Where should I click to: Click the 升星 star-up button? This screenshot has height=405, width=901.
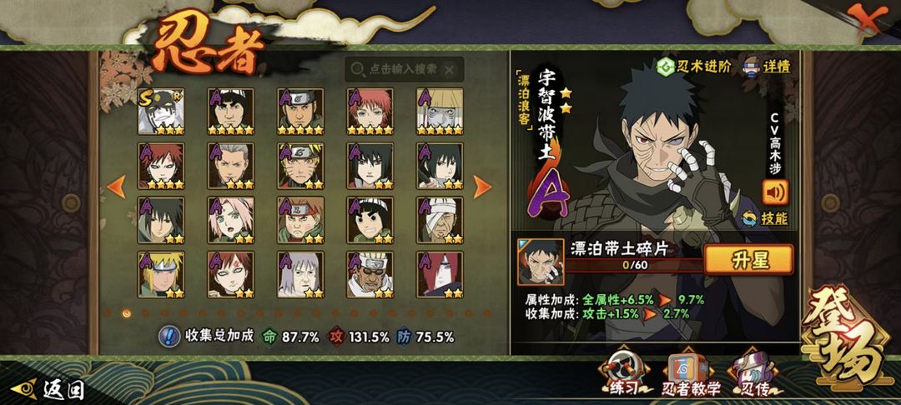tap(748, 260)
